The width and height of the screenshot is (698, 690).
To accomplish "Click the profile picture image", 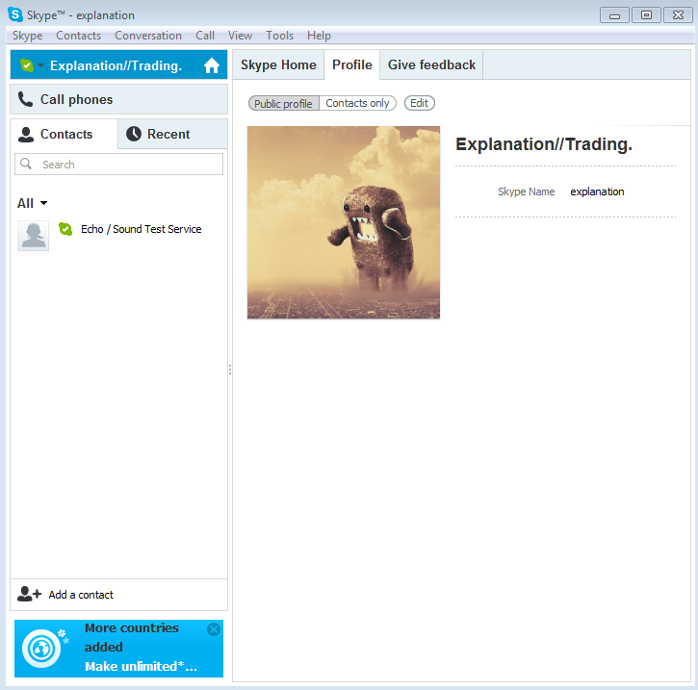I will point(344,222).
